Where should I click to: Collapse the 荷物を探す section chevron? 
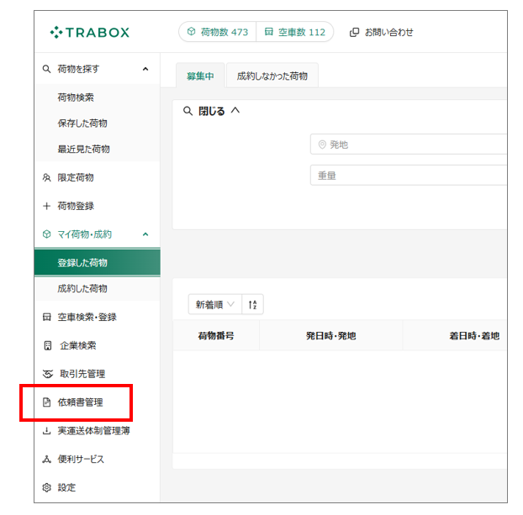(145, 69)
